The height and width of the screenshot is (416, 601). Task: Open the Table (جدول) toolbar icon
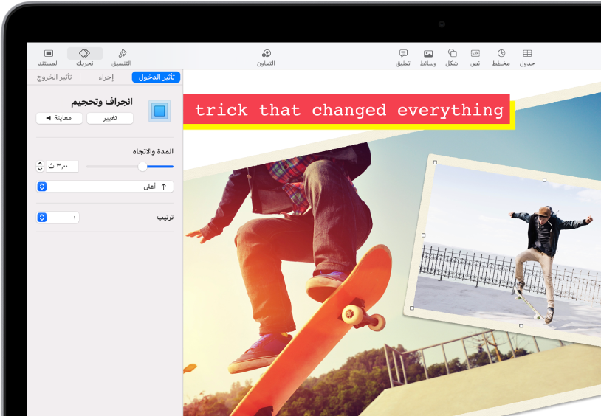click(527, 58)
